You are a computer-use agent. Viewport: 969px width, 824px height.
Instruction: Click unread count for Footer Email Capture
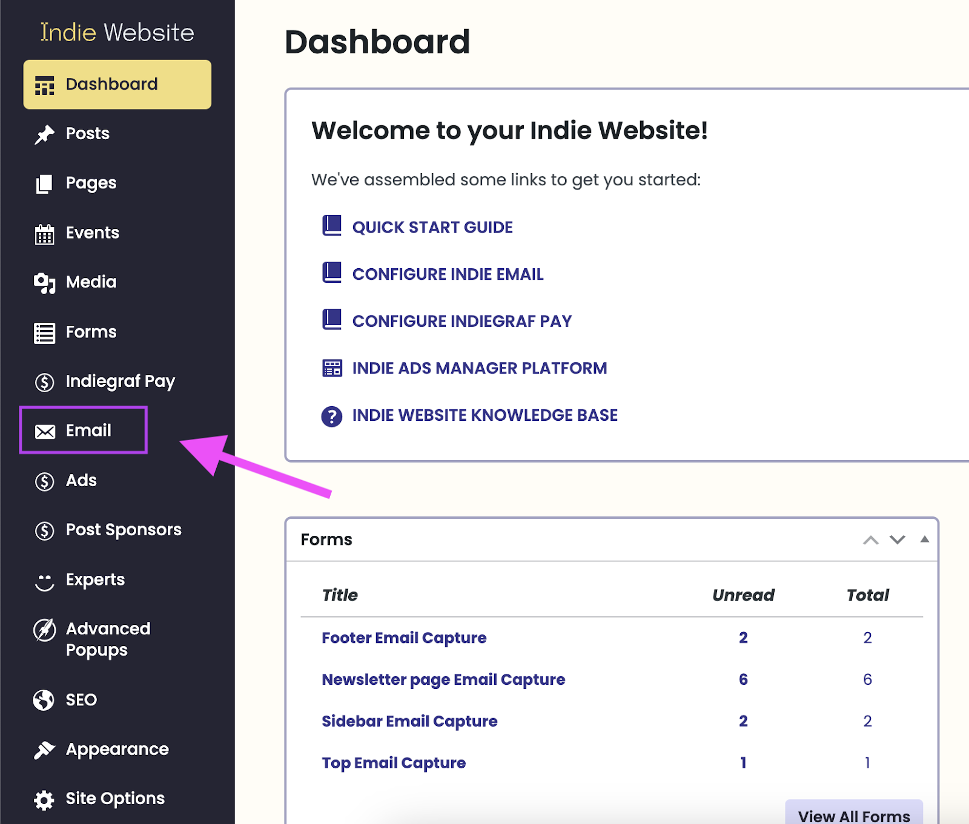(x=743, y=638)
